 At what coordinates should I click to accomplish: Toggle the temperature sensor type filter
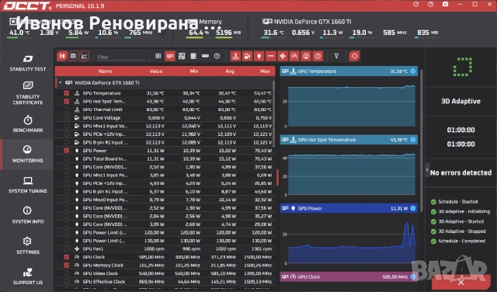pyautogui.click(x=235, y=56)
